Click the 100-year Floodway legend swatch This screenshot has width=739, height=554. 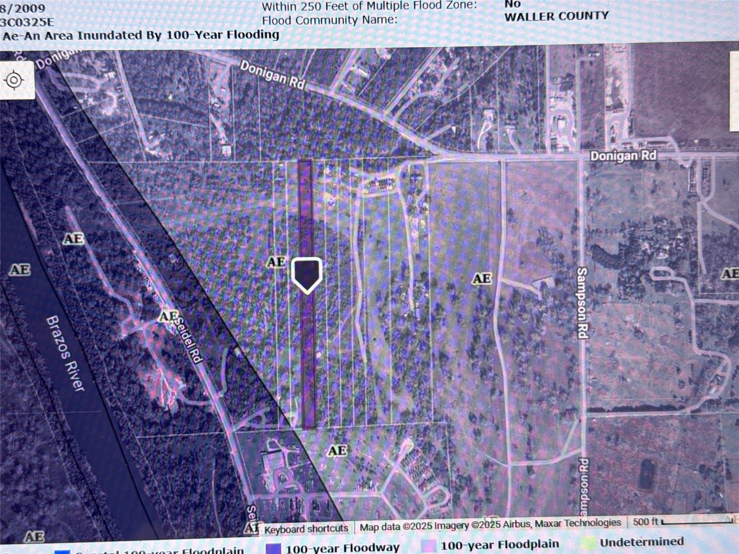pyautogui.click(x=273, y=548)
